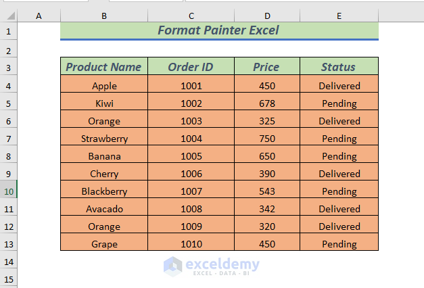
Task: Select the price cell showing 678
Action: point(267,103)
